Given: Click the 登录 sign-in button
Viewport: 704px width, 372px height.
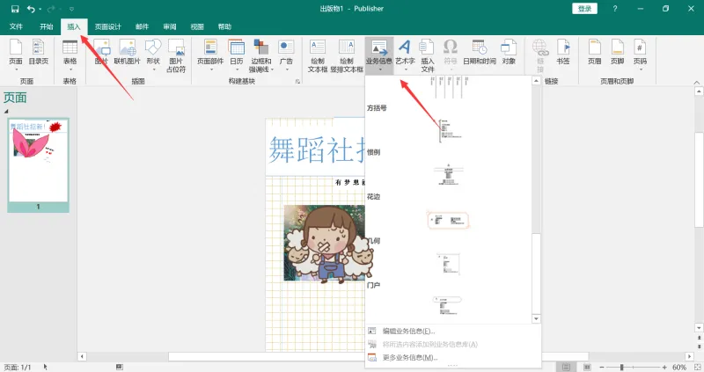Looking at the screenshot, I should (x=584, y=9).
